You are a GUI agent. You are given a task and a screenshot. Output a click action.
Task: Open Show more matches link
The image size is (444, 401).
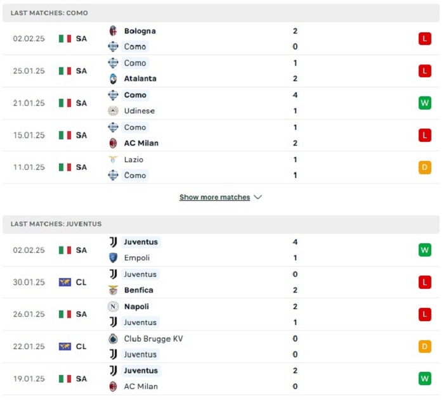(x=214, y=197)
